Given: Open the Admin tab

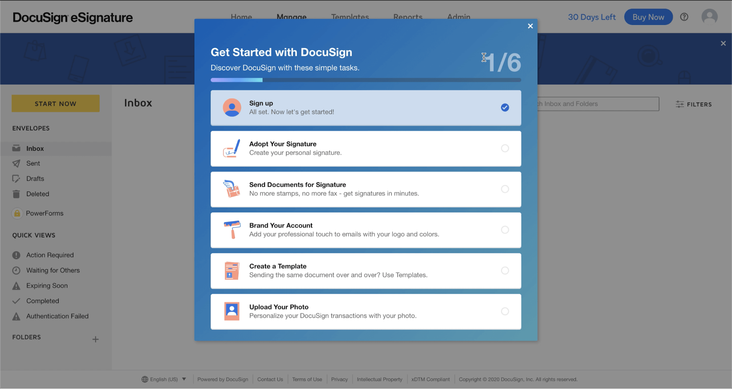Looking at the screenshot, I should tap(459, 17).
